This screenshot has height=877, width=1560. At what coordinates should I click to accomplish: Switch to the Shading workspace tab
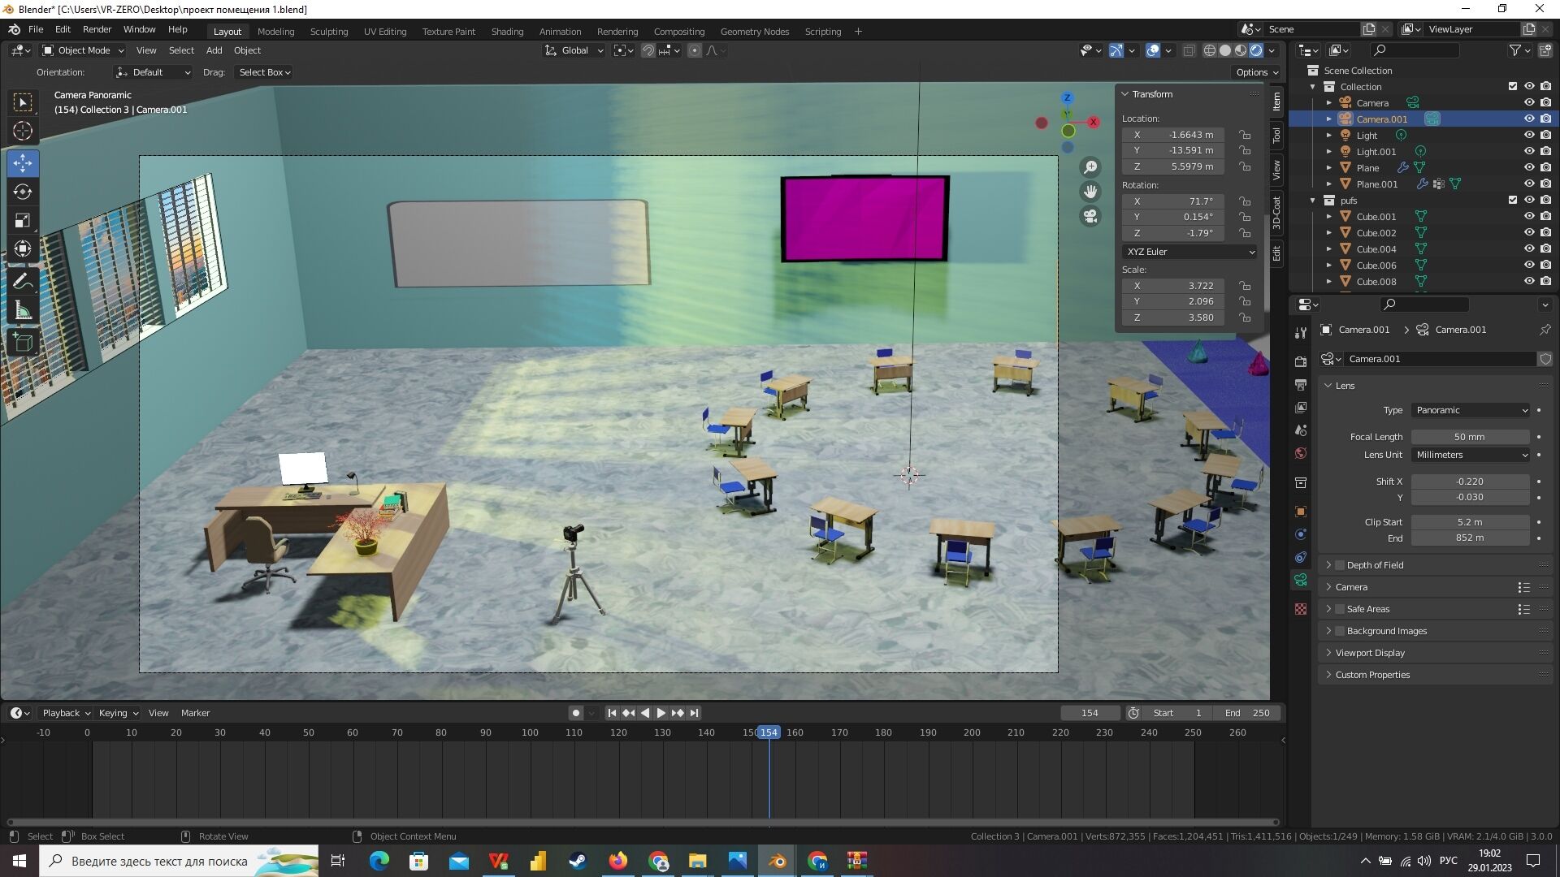(x=507, y=32)
